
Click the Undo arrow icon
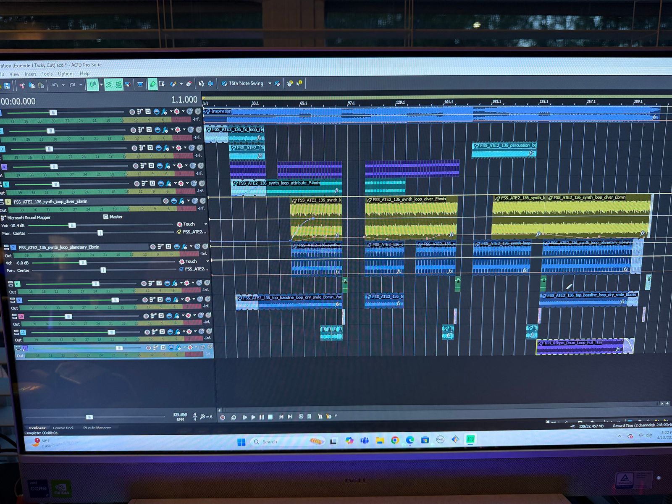[x=55, y=85]
